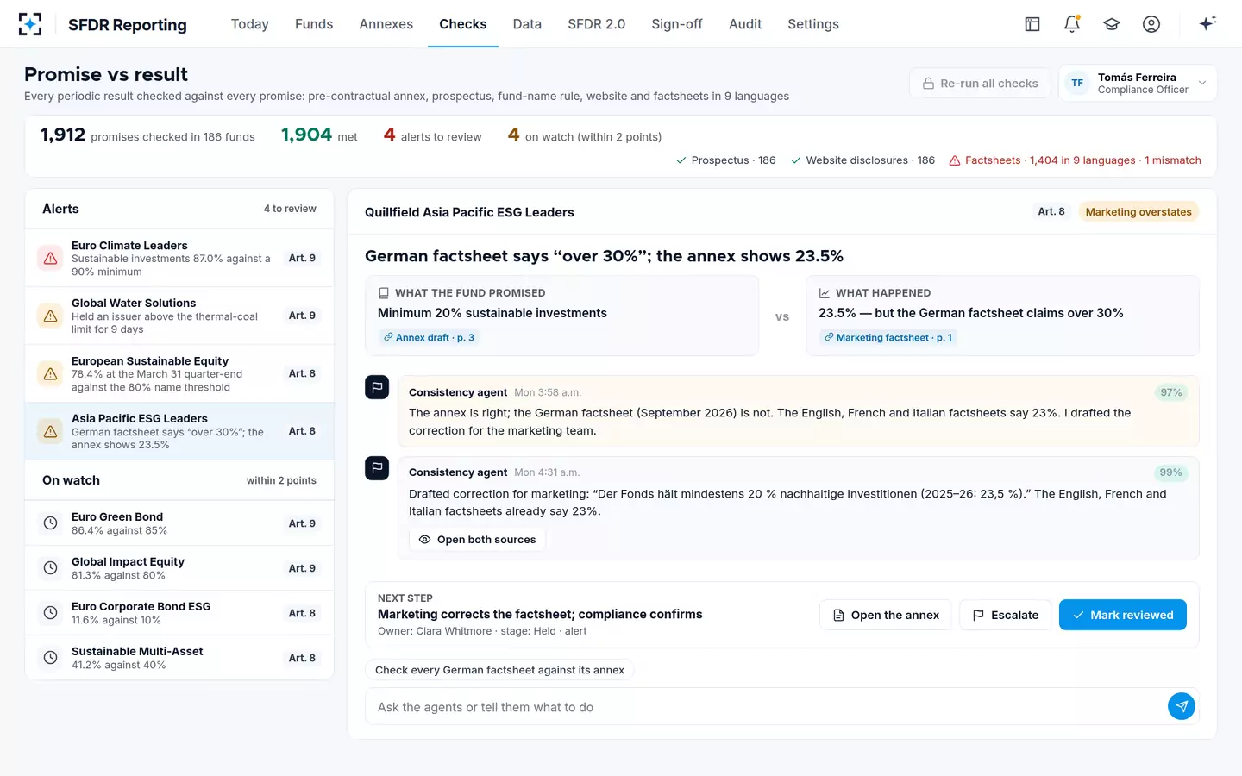Screen dimensions: 1242x776
Task: Open Marketing factsheet p. 1 link
Action: click(x=888, y=337)
